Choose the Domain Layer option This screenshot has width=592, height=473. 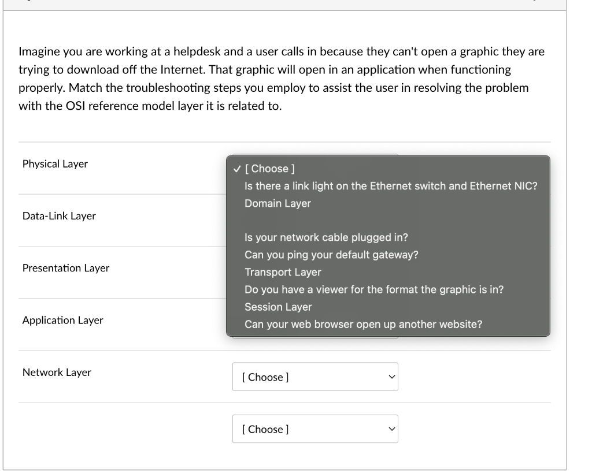tap(277, 203)
